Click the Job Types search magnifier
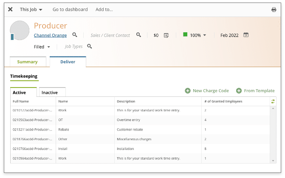The image size is (285, 178). [90, 46]
